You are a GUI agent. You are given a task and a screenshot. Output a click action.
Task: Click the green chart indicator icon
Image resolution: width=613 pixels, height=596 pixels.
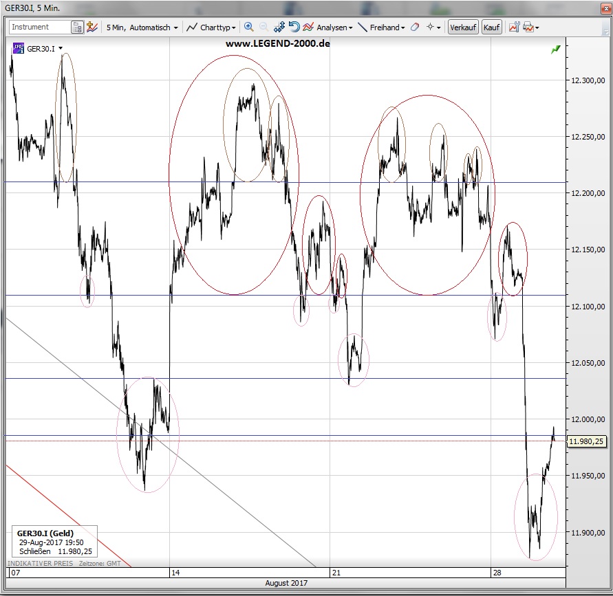555,49
